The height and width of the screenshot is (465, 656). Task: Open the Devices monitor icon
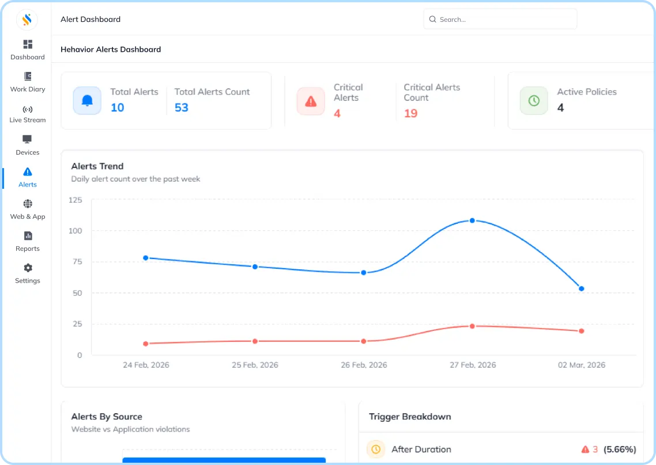click(x=27, y=139)
